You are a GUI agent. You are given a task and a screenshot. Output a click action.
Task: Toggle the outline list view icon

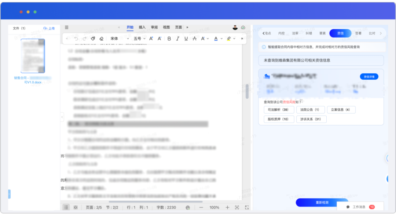[x=66, y=207]
